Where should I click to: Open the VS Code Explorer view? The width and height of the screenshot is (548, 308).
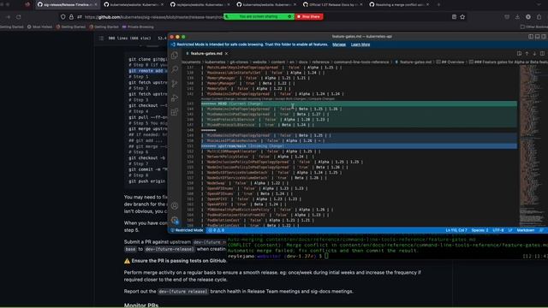175,55
